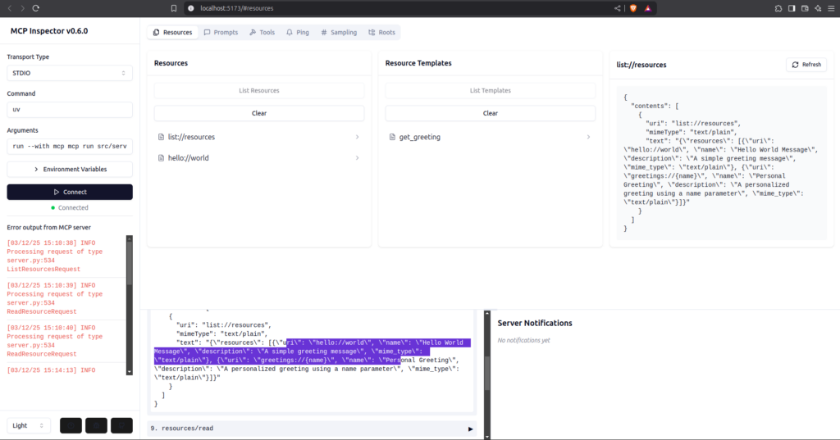This screenshot has width=840, height=440.
Task: Expand the 9. resources/read history entry
Action: tap(312, 429)
